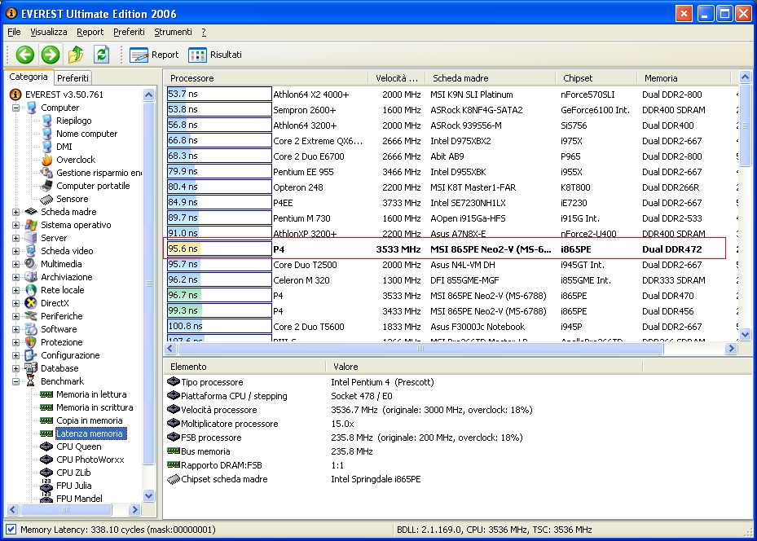Viewport: 757px width, 541px height.
Task: Click the Database icon
Action: point(31,368)
